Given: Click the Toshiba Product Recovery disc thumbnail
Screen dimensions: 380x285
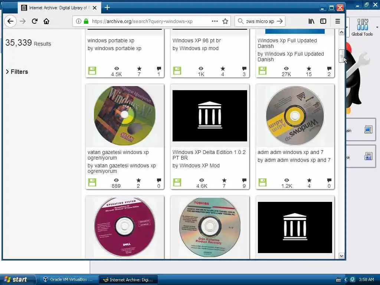Looking at the screenshot, I should 210,227.
